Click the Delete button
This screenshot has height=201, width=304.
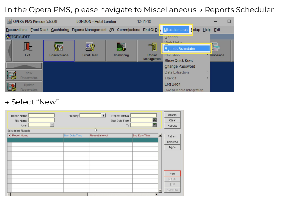coord(172,179)
